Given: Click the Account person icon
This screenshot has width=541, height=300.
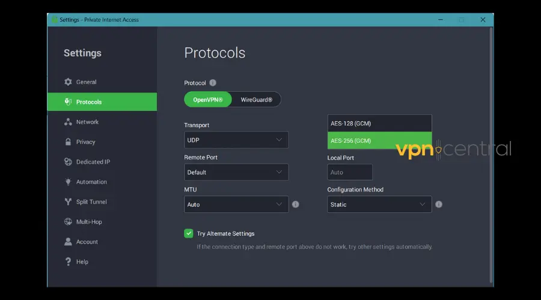Looking at the screenshot, I should pos(68,242).
